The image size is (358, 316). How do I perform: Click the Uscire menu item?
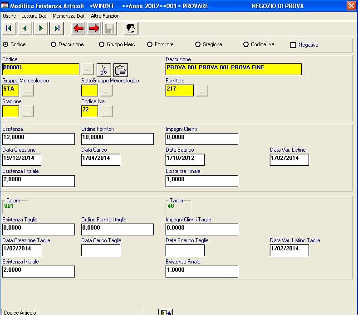[x=9, y=16]
